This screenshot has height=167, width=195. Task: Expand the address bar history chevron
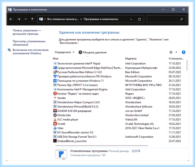point(131,19)
